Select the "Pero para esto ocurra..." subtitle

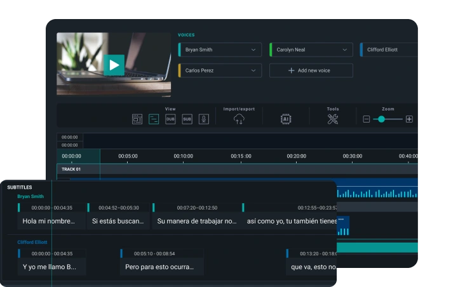[159, 267]
